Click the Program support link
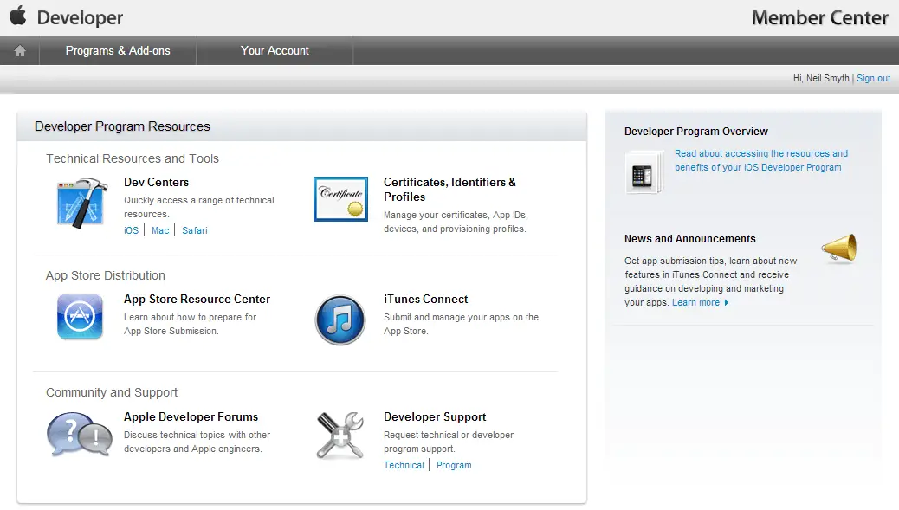899x510 pixels. [x=454, y=466]
